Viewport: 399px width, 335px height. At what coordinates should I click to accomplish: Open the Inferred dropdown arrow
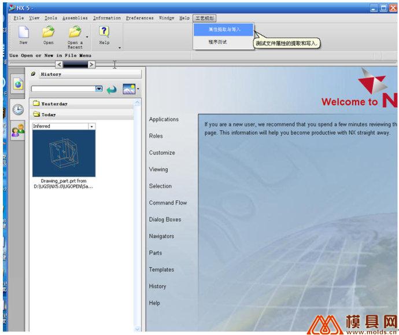point(91,127)
